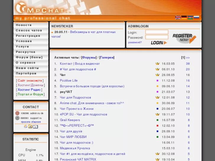215x161 pixels.
Task: Open Чат МИР ЛЮБВИ chat
Action: 73,137
